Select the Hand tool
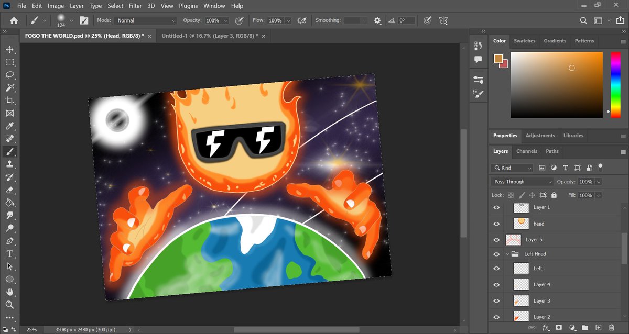The height and width of the screenshot is (334, 629). click(x=9, y=292)
